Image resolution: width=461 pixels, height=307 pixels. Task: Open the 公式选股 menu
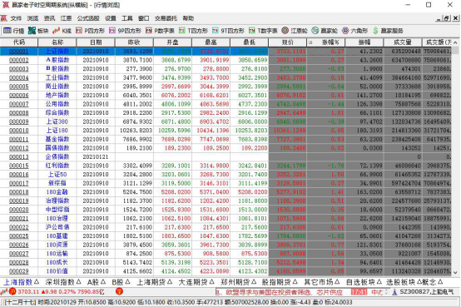88,18
